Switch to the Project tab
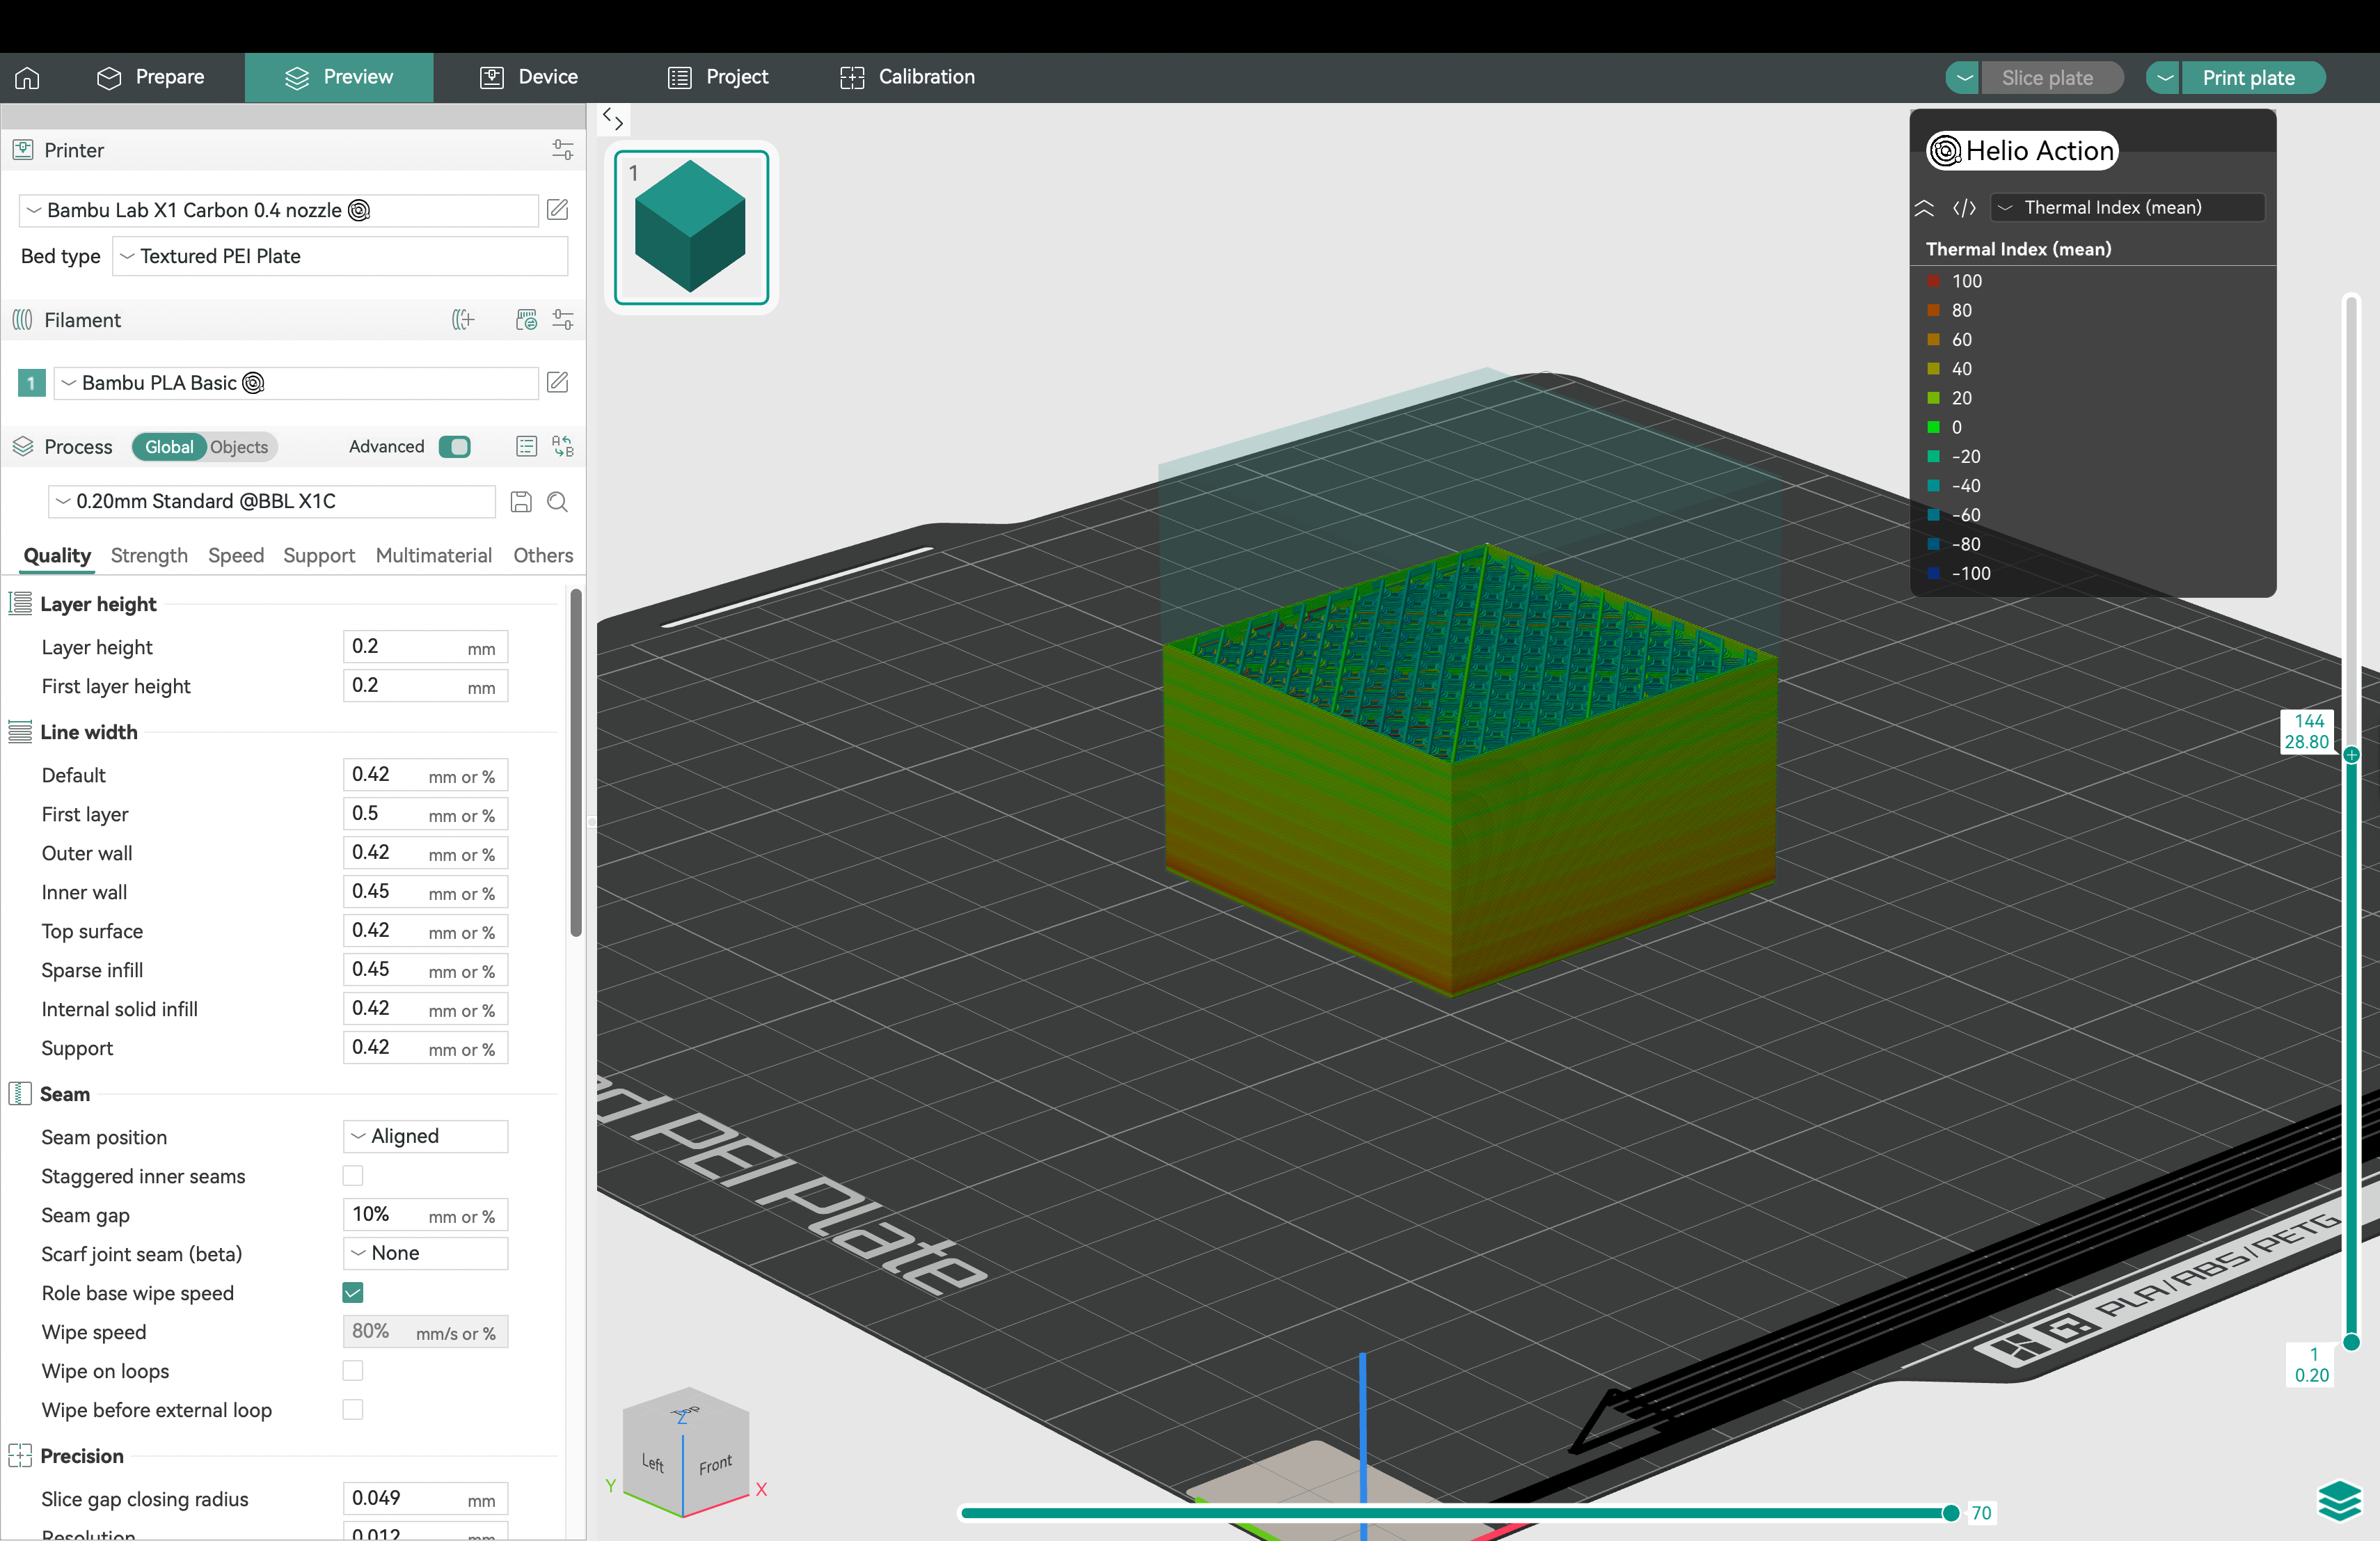2380x1541 pixels. coord(718,78)
